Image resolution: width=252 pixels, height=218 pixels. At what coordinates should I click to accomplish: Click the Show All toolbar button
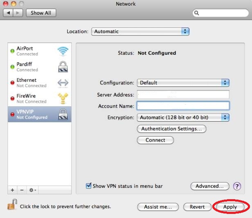pos(41,13)
